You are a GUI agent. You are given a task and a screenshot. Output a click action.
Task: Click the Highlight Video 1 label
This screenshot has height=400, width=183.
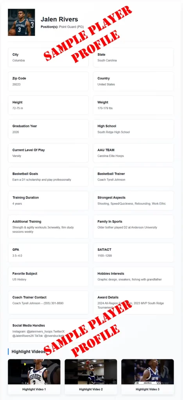coord(34,389)
